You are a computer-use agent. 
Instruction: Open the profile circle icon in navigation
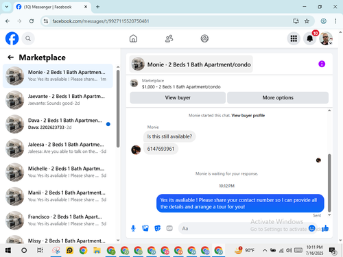(204, 38)
